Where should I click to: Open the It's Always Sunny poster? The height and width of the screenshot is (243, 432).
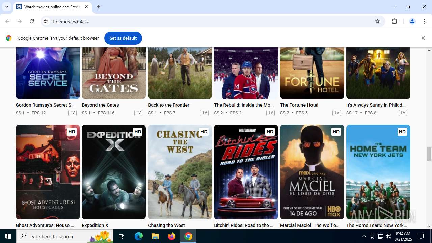click(378, 73)
